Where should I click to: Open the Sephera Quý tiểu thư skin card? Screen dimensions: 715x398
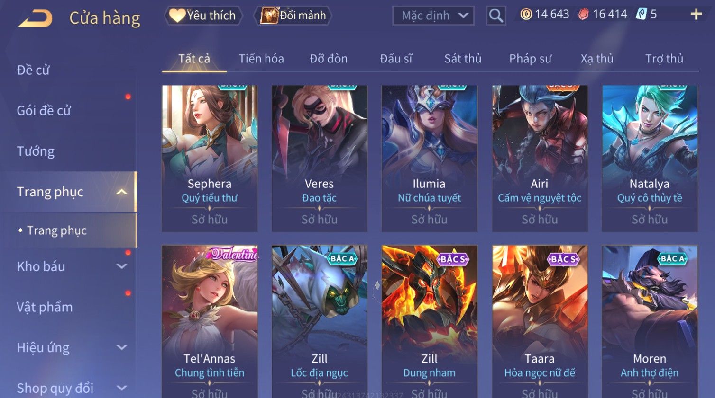pos(210,159)
